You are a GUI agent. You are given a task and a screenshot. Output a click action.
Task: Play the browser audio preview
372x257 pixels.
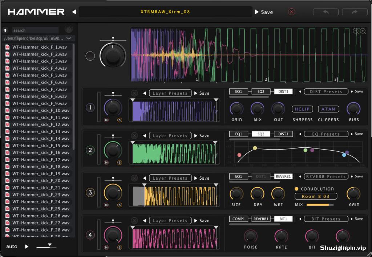tap(27, 246)
